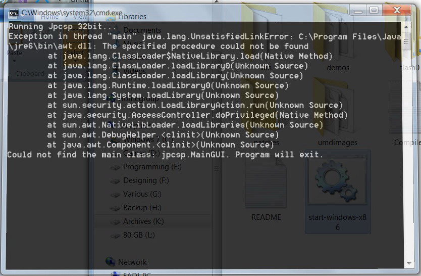This screenshot has width=421, height=276.
Task: Expand Libraries in the navigation pane
Action: [x=132, y=17]
